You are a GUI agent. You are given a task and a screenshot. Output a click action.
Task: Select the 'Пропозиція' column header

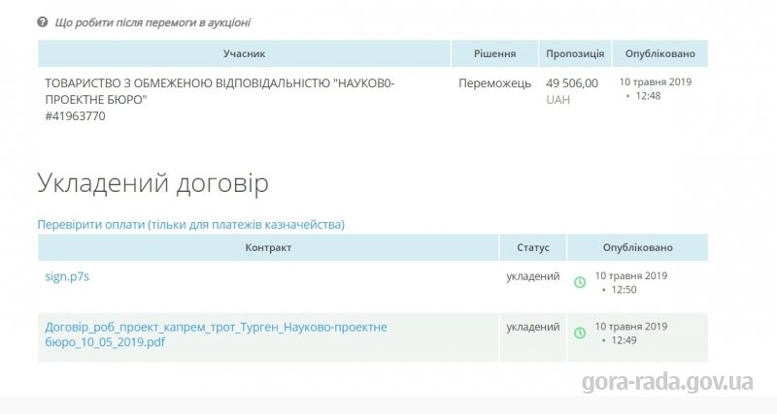575,53
